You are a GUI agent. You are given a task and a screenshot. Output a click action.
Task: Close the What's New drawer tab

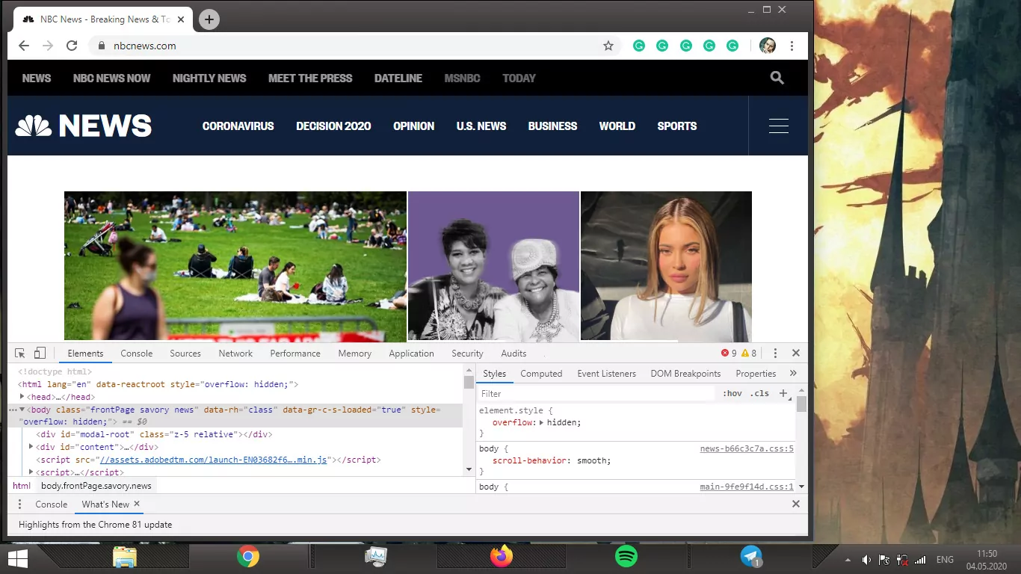pos(137,504)
